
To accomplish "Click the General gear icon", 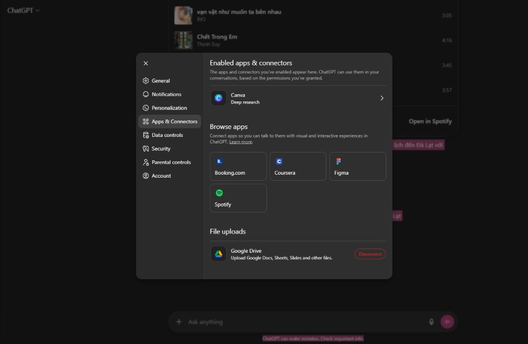I will (x=146, y=81).
